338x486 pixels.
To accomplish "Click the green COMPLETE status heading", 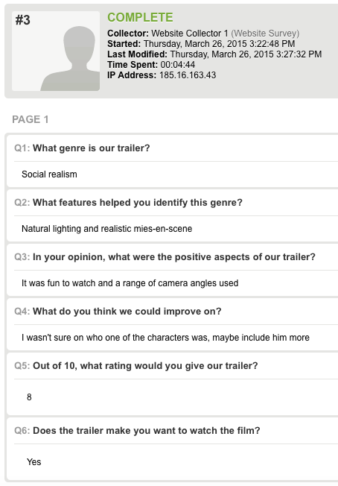I will 140,17.
